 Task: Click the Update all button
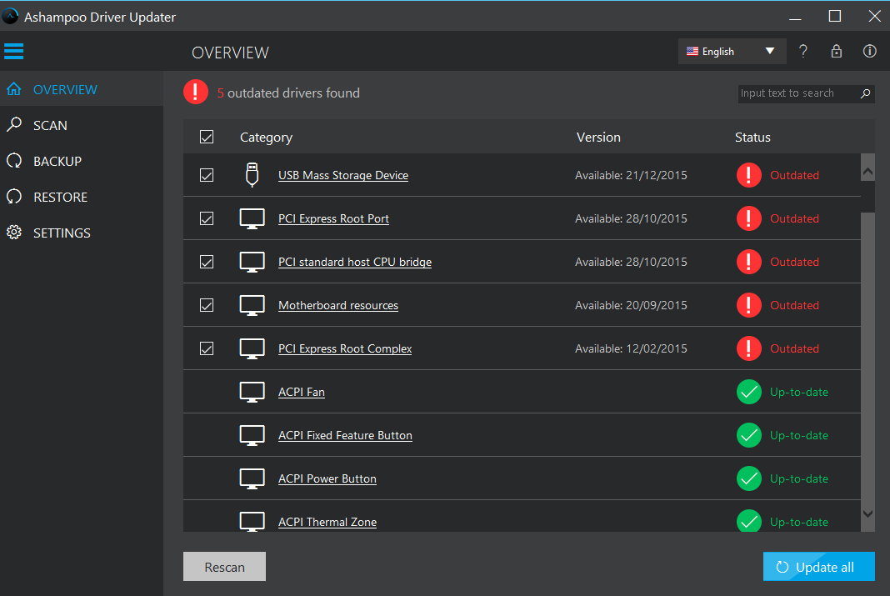tap(818, 567)
